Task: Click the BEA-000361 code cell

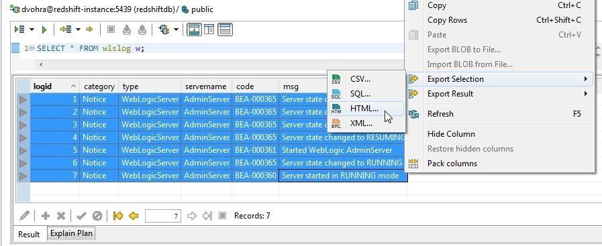Action: 255,150
